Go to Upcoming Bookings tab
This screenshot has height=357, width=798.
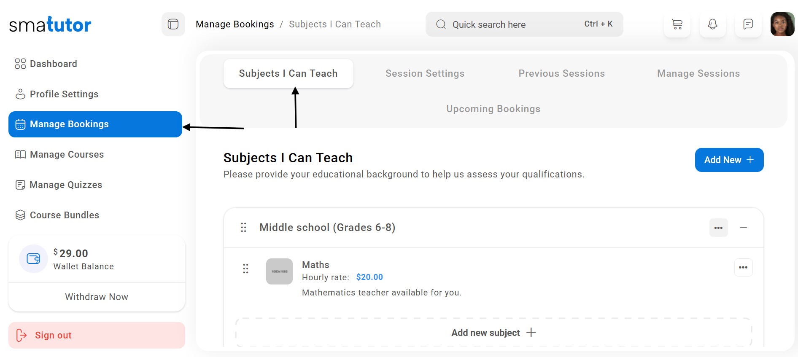click(x=493, y=109)
